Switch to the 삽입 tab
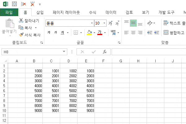 coord(40,12)
